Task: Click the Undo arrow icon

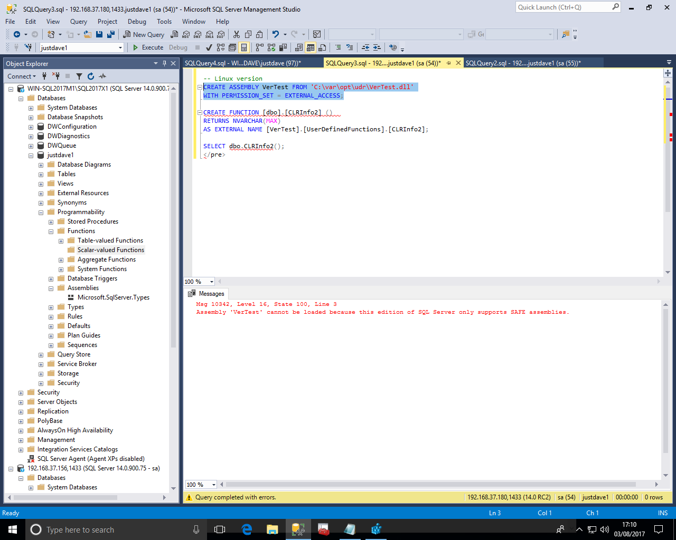Action: coord(275,35)
